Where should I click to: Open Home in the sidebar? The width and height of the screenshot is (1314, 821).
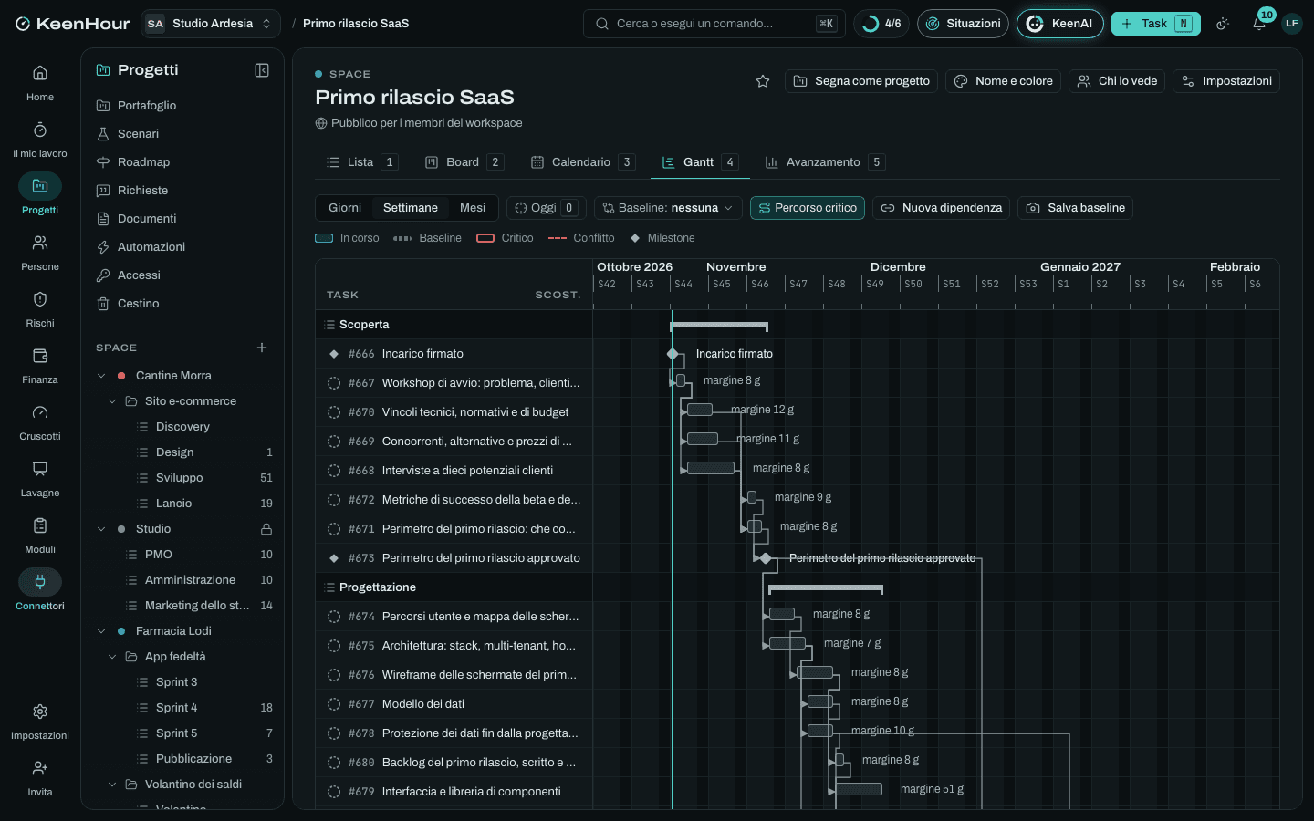(x=40, y=82)
